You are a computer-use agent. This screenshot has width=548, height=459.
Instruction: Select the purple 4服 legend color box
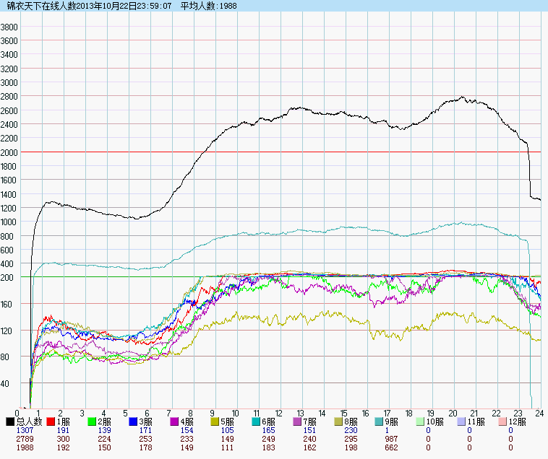coord(175,421)
